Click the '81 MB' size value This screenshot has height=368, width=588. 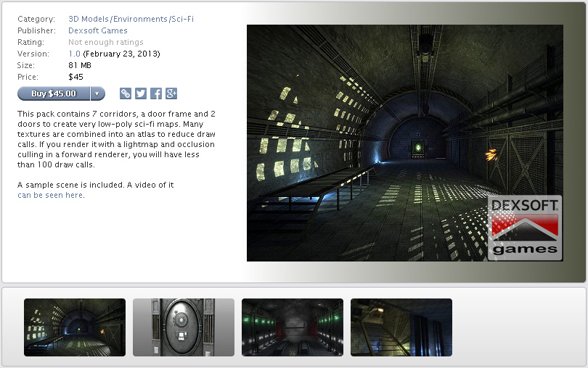pos(80,65)
